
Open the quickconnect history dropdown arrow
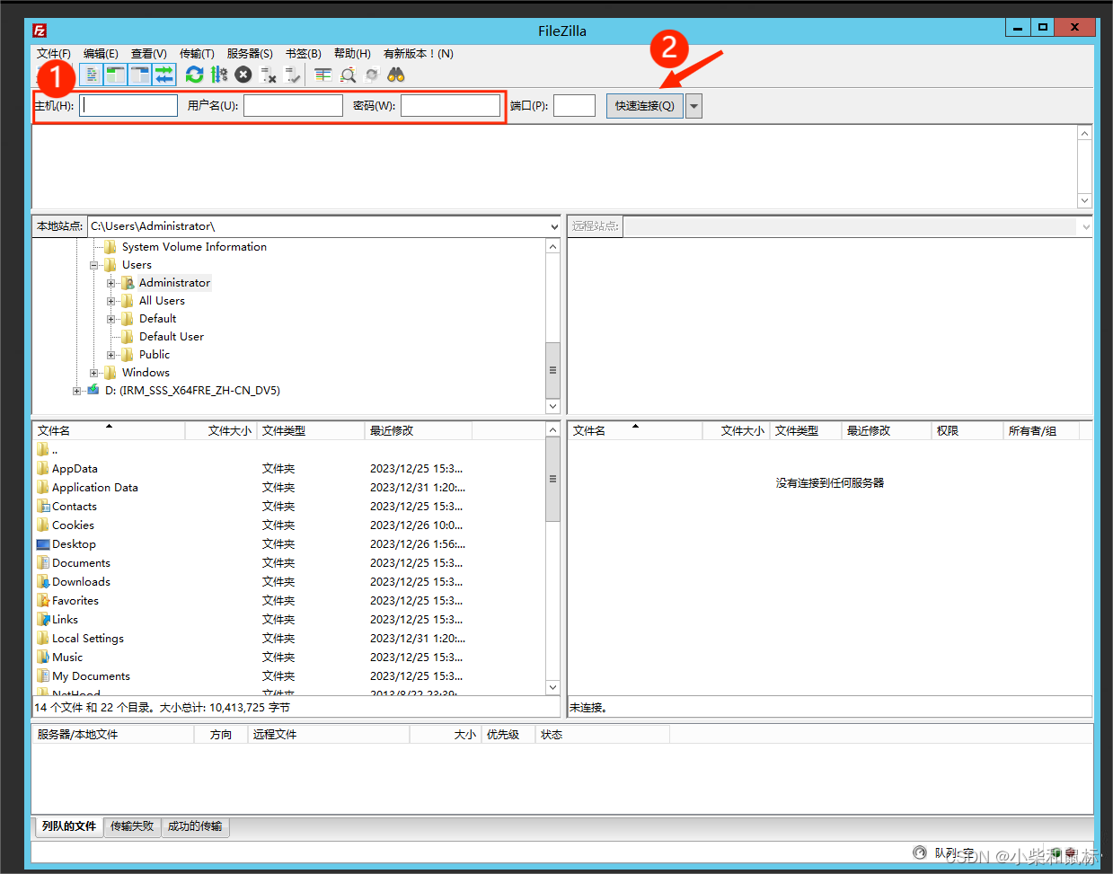point(693,106)
